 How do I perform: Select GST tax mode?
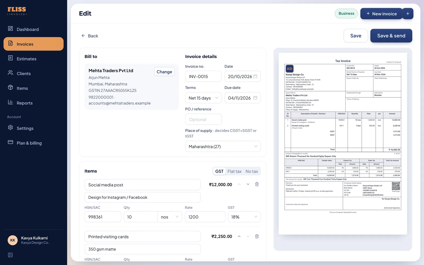pyautogui.click(x=219, y=171)
